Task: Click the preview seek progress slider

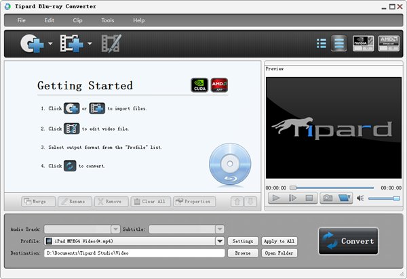Action: tap(332, 188)
